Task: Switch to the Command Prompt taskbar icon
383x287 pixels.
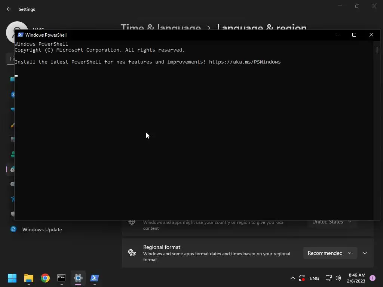Action: (61, 278)
